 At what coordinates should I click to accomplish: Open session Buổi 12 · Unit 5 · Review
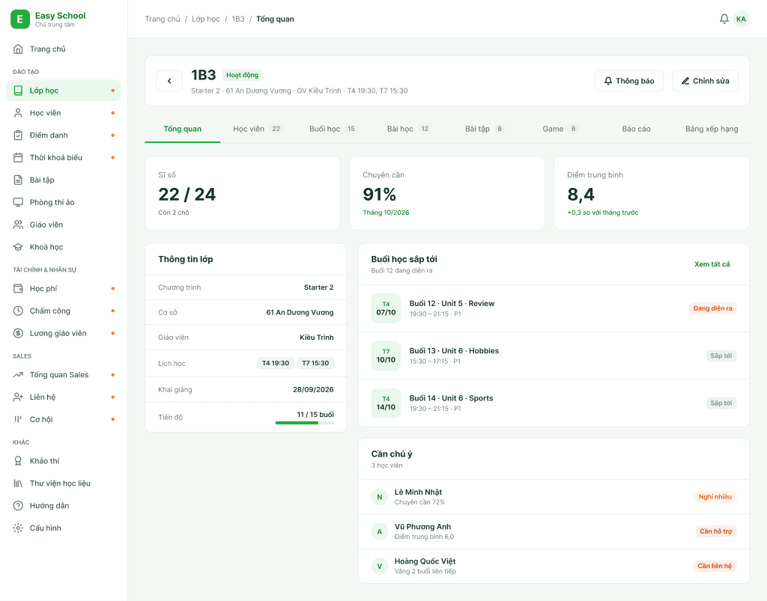click(554, 308)
